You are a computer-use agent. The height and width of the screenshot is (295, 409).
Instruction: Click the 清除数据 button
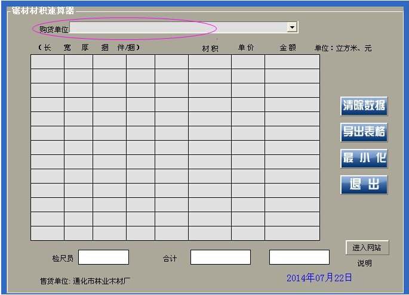coord(364,106)
